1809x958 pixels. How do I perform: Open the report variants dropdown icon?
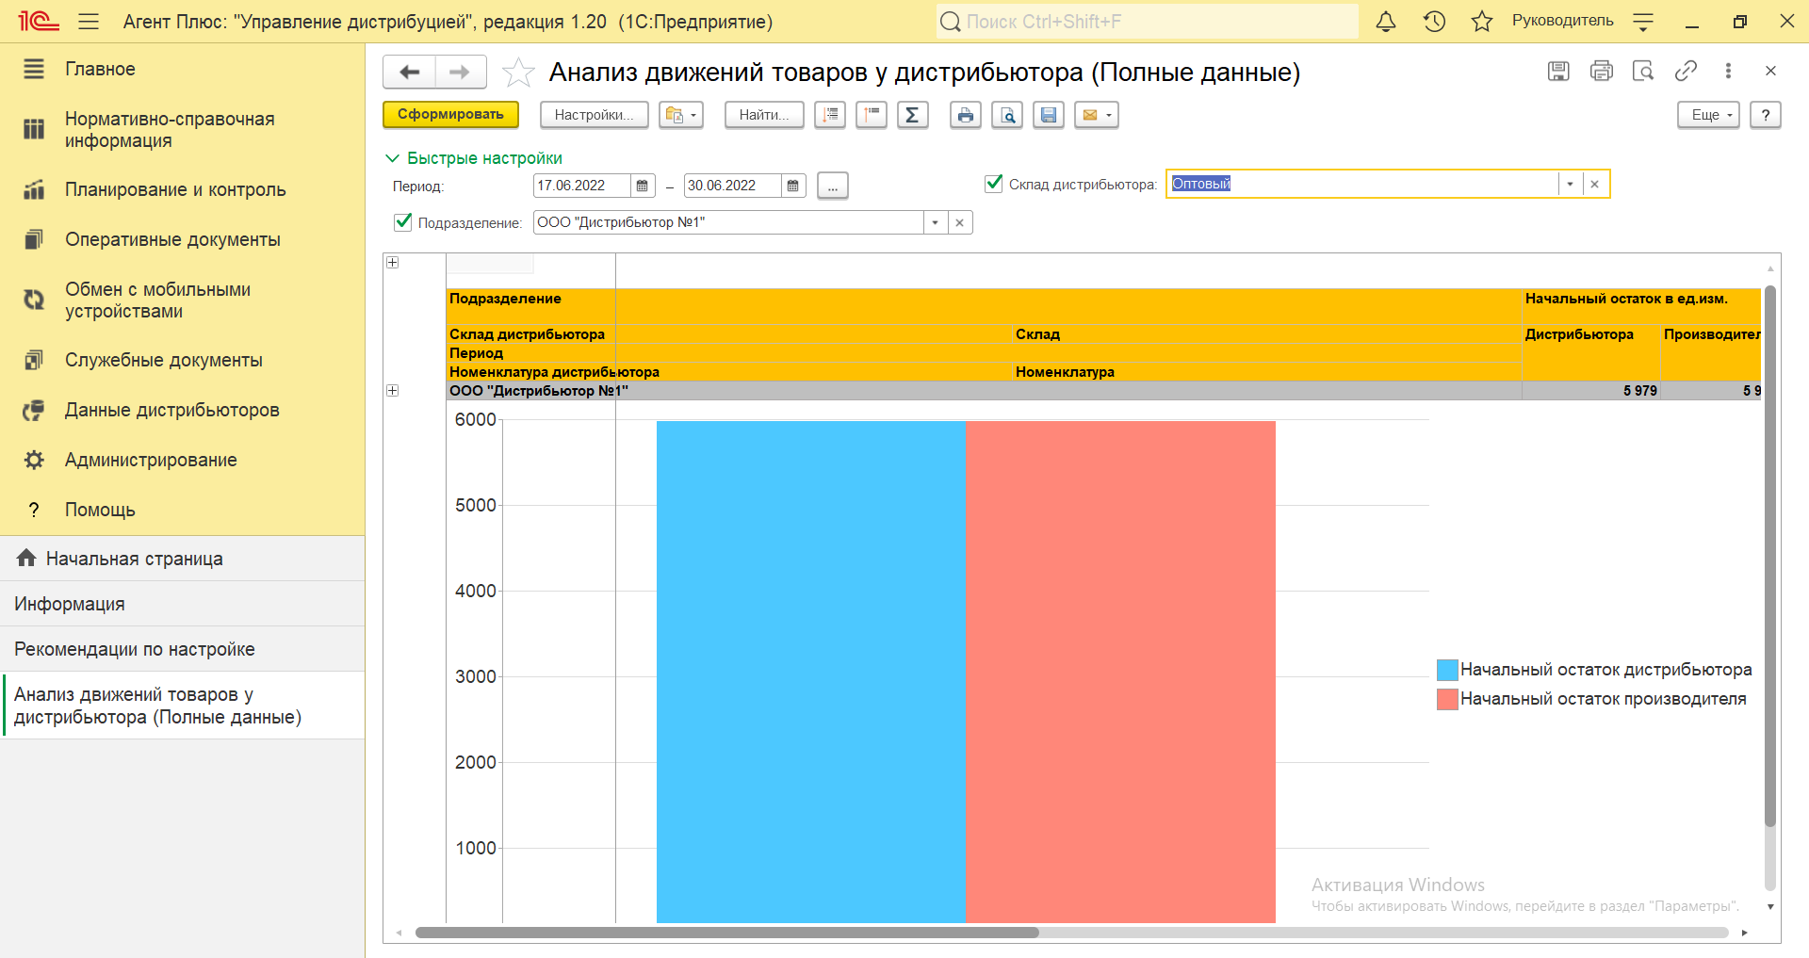coord(680,115)
